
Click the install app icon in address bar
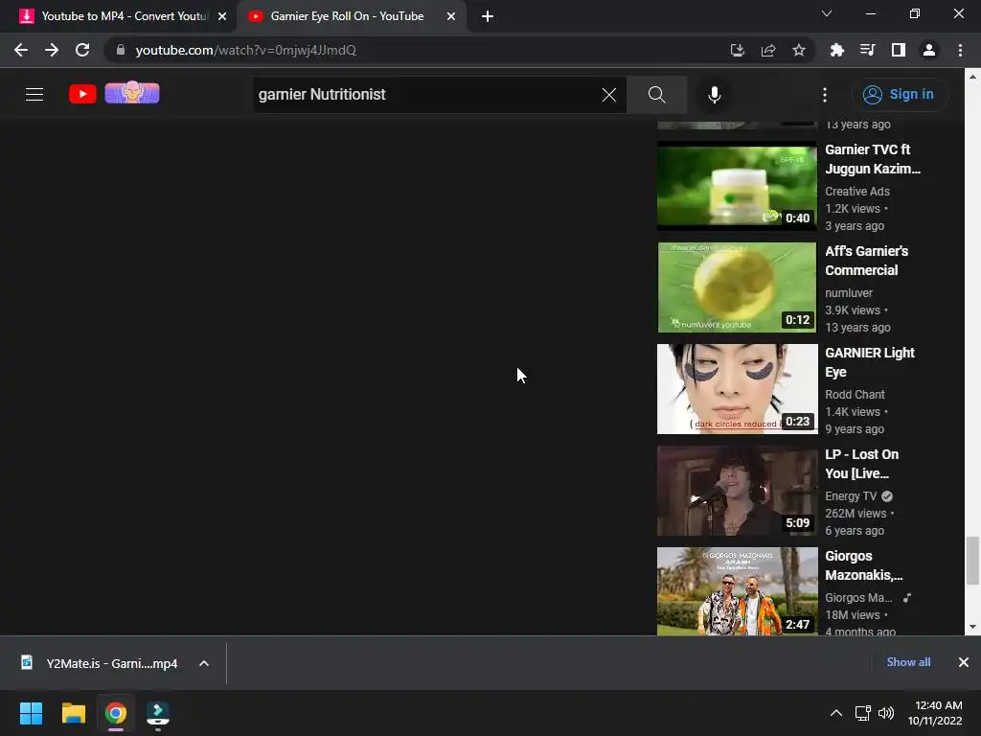pyautogui.click(x=737, y=50)
